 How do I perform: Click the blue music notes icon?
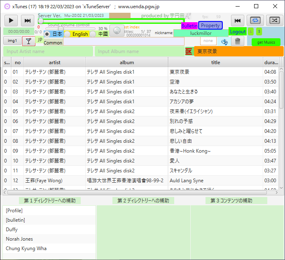(x=224, y=42)
